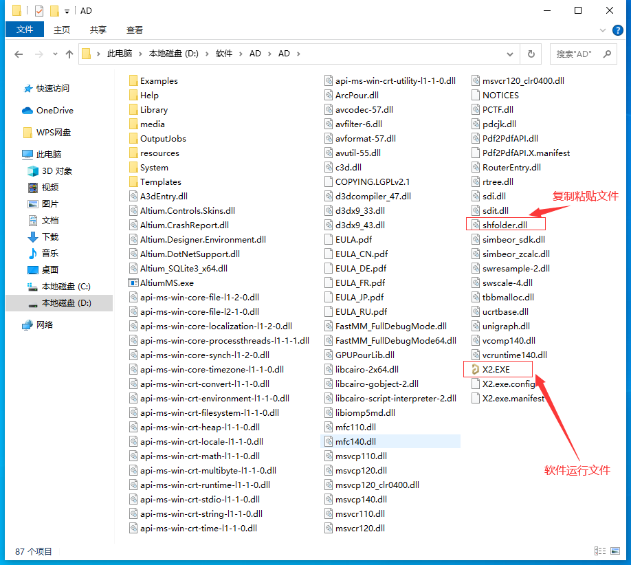Go up one folder level
Viewport: 631px width, 565px height.
pyautogui.click(x=69, y=54)
